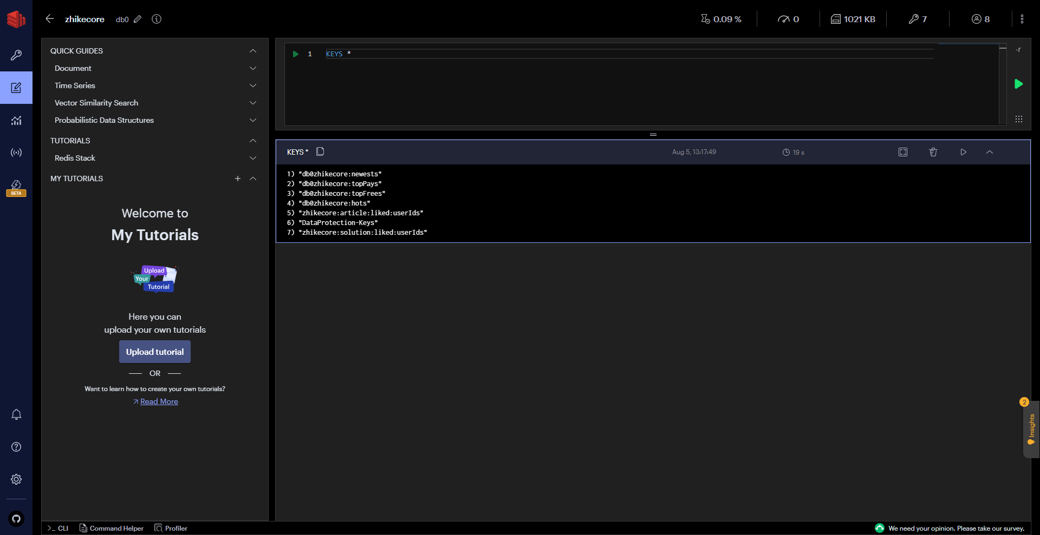This screenshot has width=1040, height=535.
Task: Click the 1021 KB memory stat
Action: coord(853,19)
